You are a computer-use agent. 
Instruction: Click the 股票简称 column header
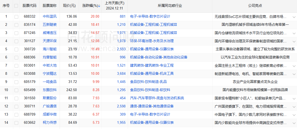(50, 6)
